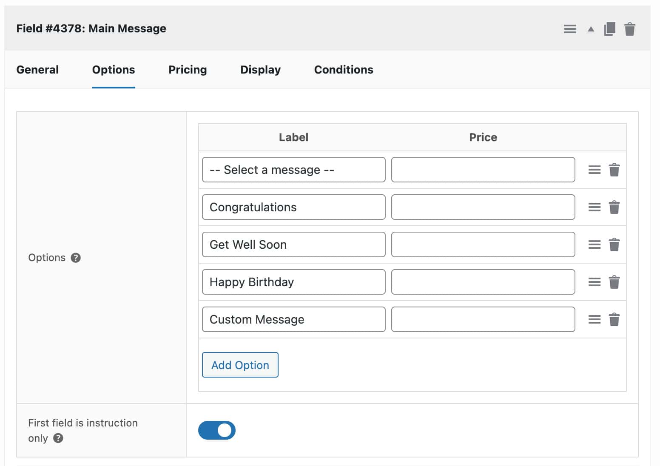This screenshot has width=660, height=466.
Task: Open the Pricing tab
Action: tap(188, 69)
